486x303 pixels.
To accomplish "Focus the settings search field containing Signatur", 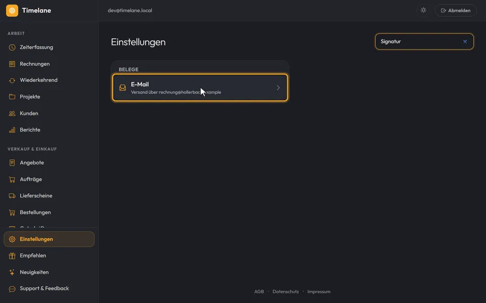I will (x=424, y=41).
